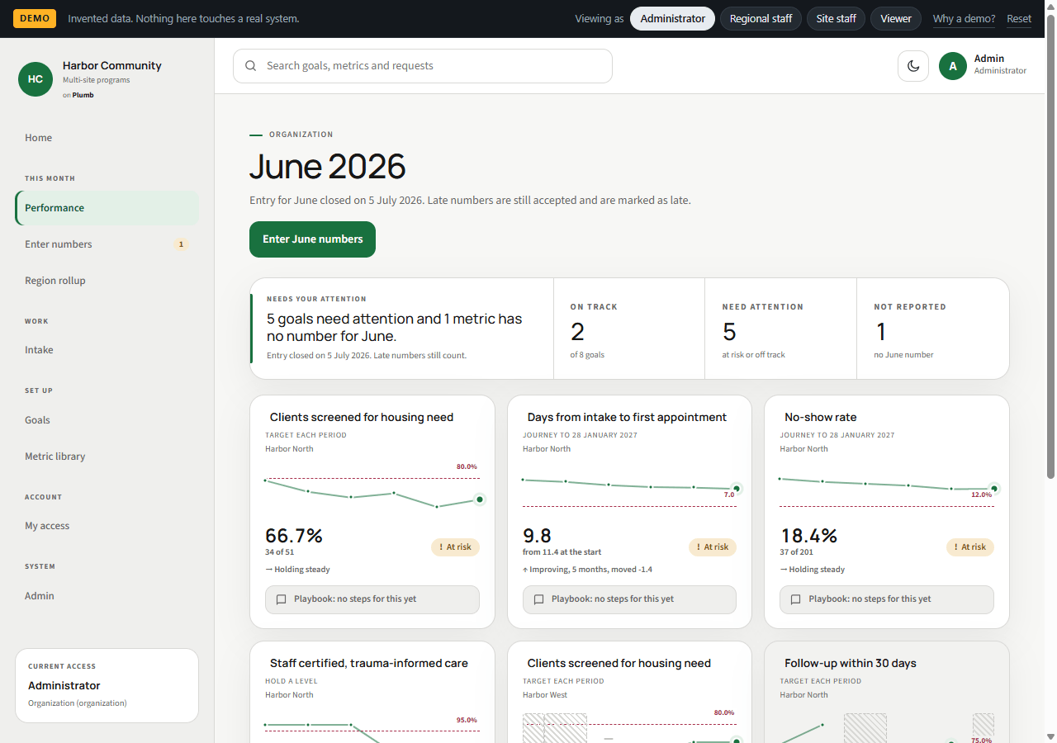Open Home in sidebar

(107, 138)
